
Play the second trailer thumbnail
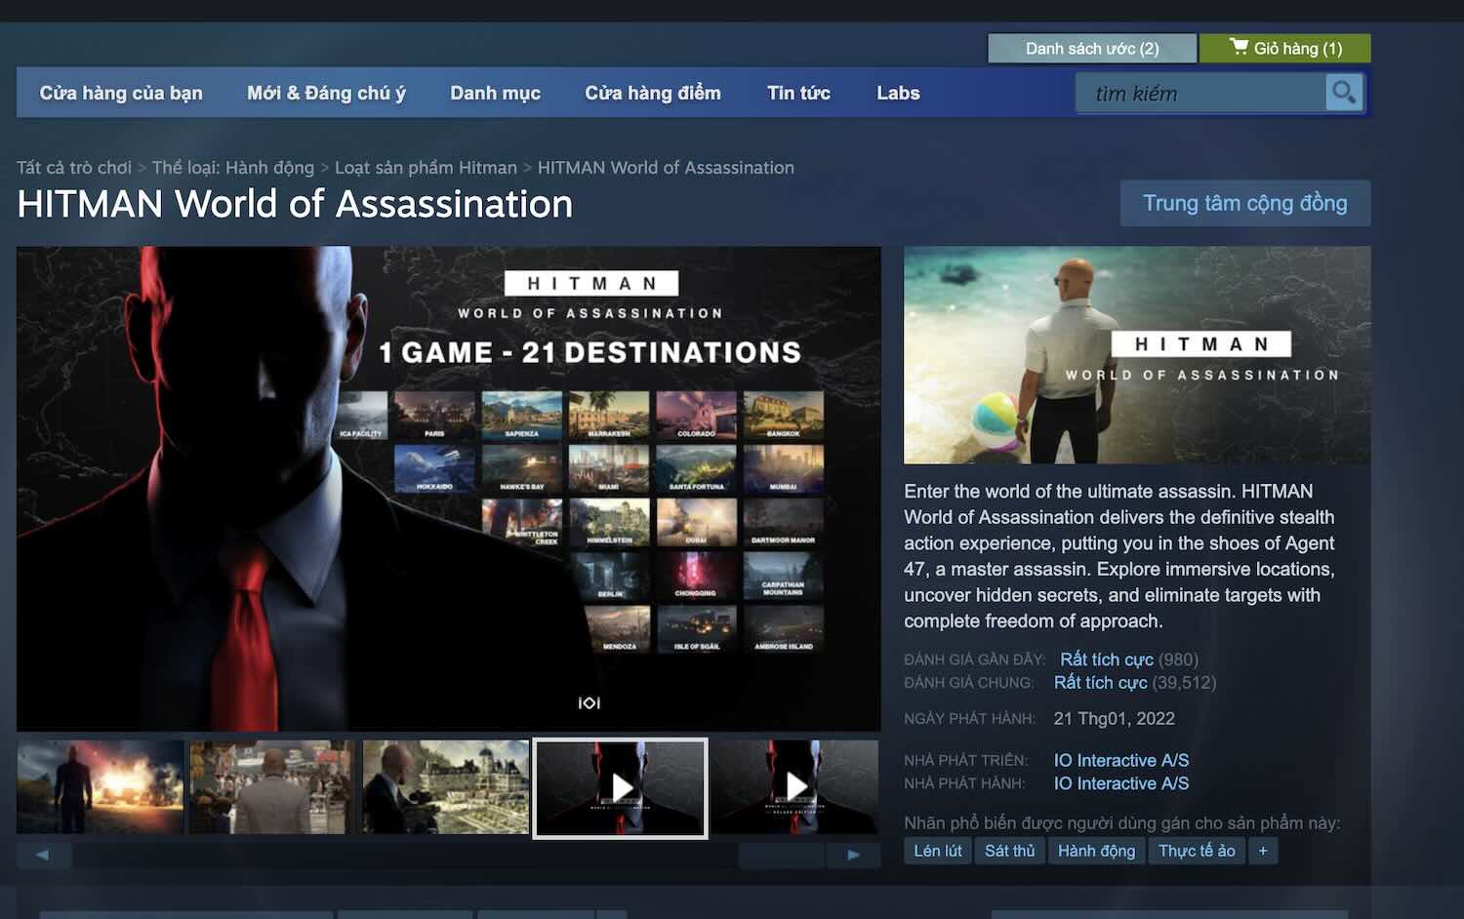794,786
